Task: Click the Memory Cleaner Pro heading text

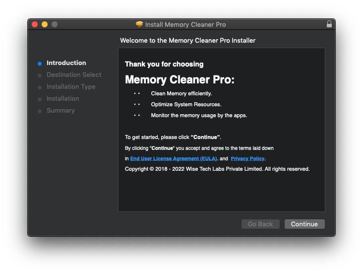Action: (x=180, y=80)
